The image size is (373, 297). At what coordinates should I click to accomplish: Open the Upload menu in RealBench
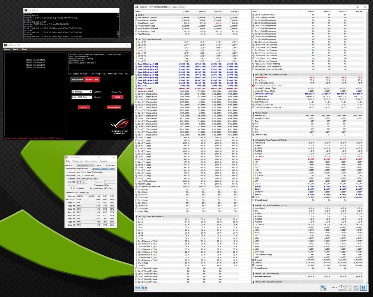pyautogui.click(x=7, y=49)
